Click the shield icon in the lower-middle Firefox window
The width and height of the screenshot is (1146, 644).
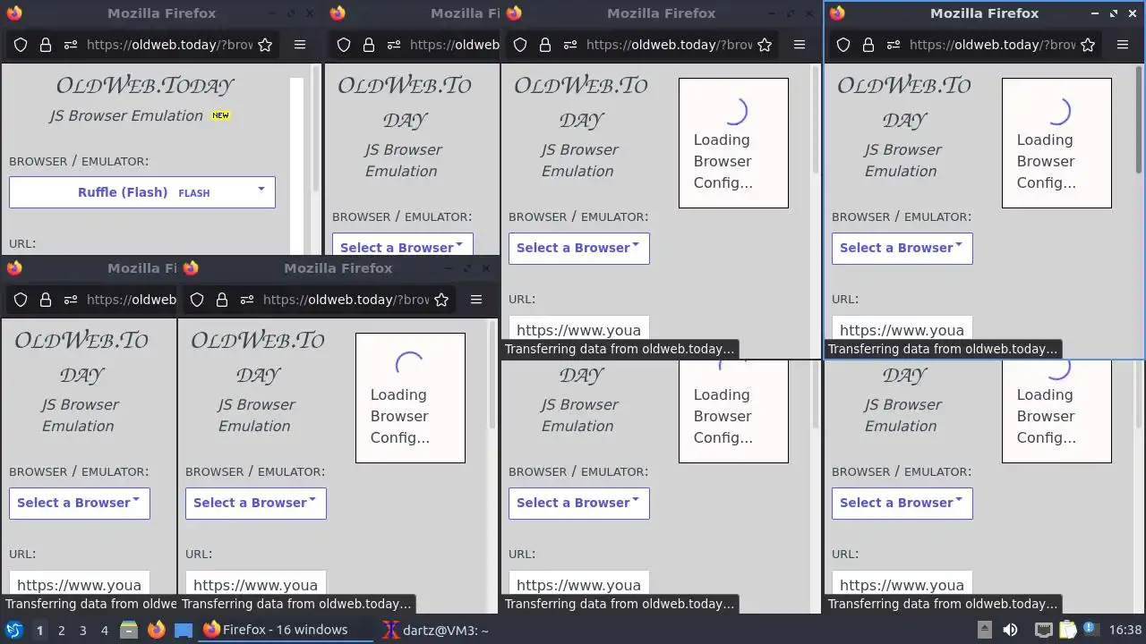197,300
